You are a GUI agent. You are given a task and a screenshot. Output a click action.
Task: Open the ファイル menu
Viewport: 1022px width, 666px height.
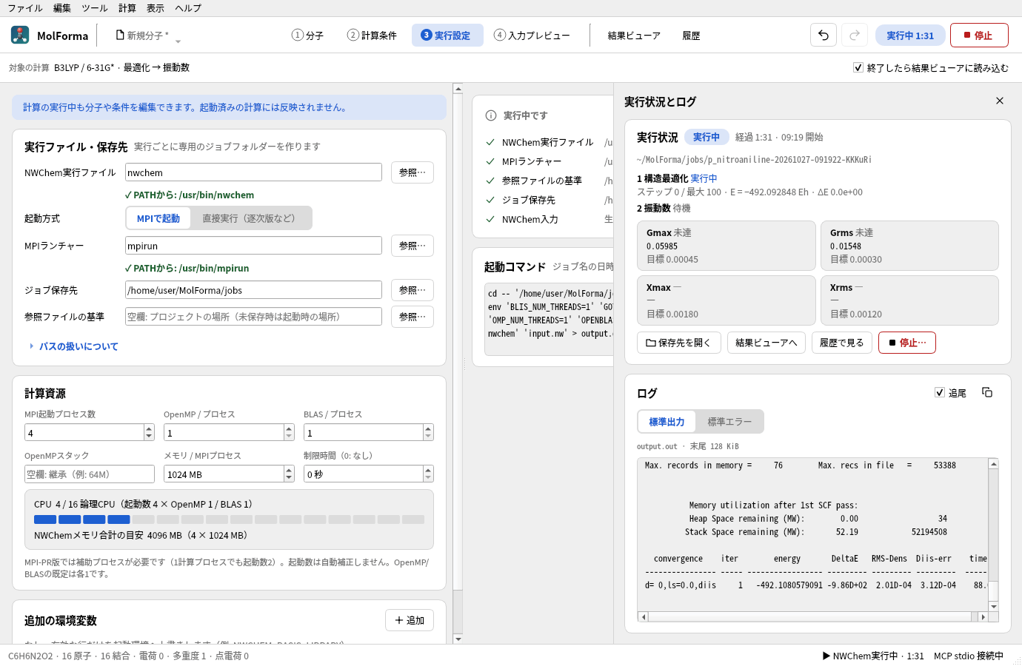click(x=25, y=8)
